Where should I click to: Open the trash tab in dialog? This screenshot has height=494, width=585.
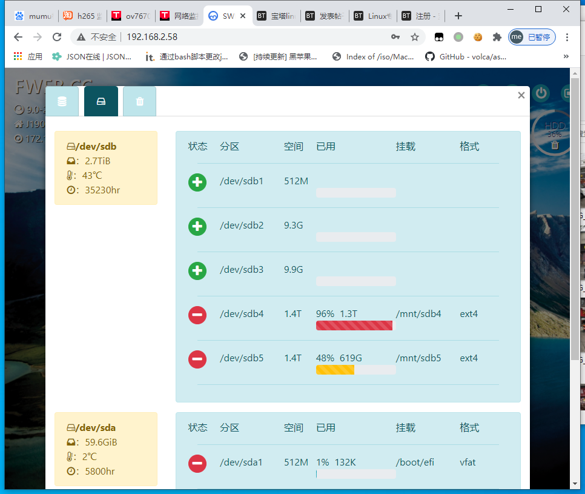139,101
